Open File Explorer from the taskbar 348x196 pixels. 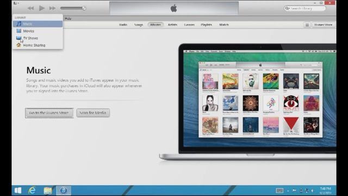pos(48,191)
